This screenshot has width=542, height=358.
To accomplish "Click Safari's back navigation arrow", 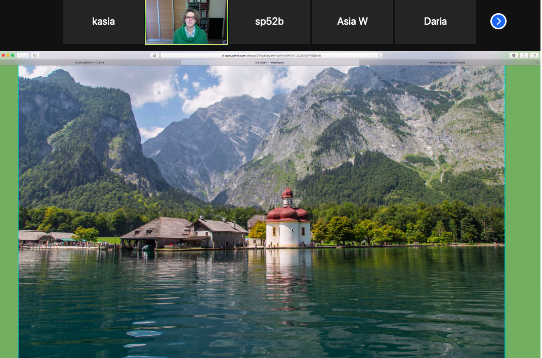I will point(20,55).
